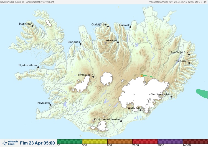The height and width of the screenshot is (147, 208).
Task: Click the Eskifjörður marker dot
Action: pyautogui.click(x=189, y=63)
